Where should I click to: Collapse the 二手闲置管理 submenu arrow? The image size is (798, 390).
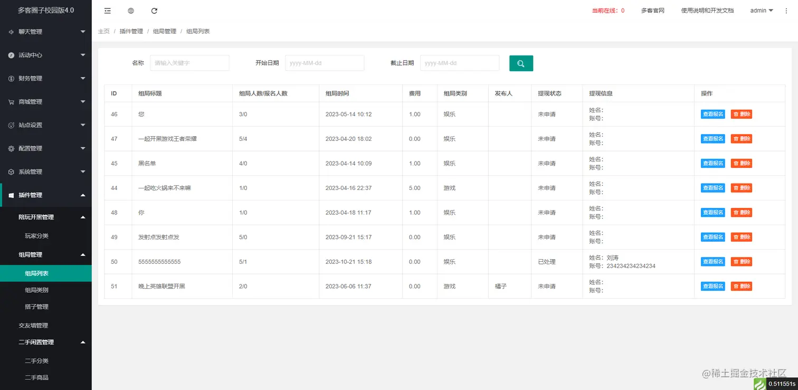click(x=83, y=342)
